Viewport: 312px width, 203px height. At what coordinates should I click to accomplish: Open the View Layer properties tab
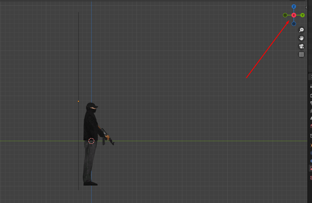[311, 111]
